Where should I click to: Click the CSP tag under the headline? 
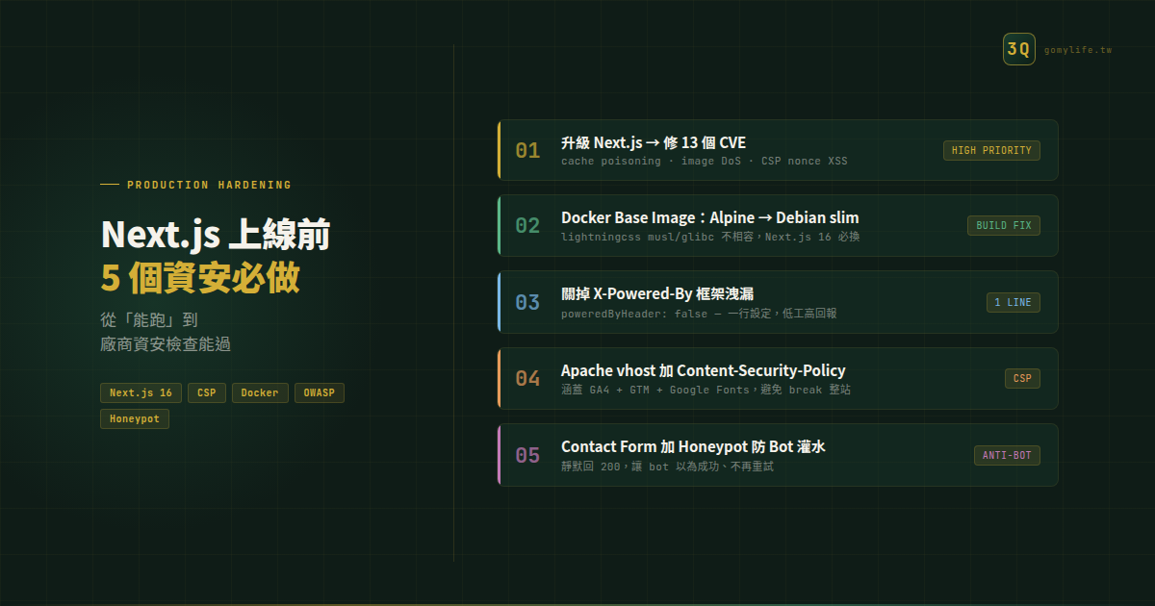coord(207,392)
